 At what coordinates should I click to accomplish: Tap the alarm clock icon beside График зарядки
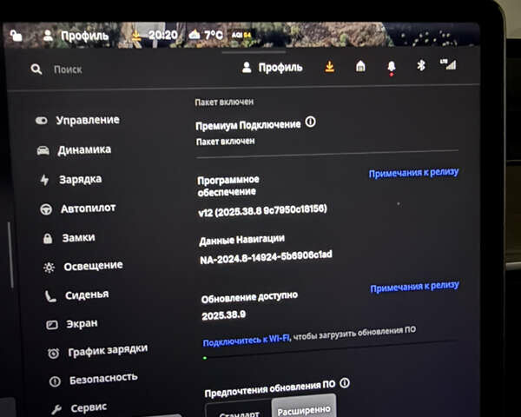click(53, 354)
